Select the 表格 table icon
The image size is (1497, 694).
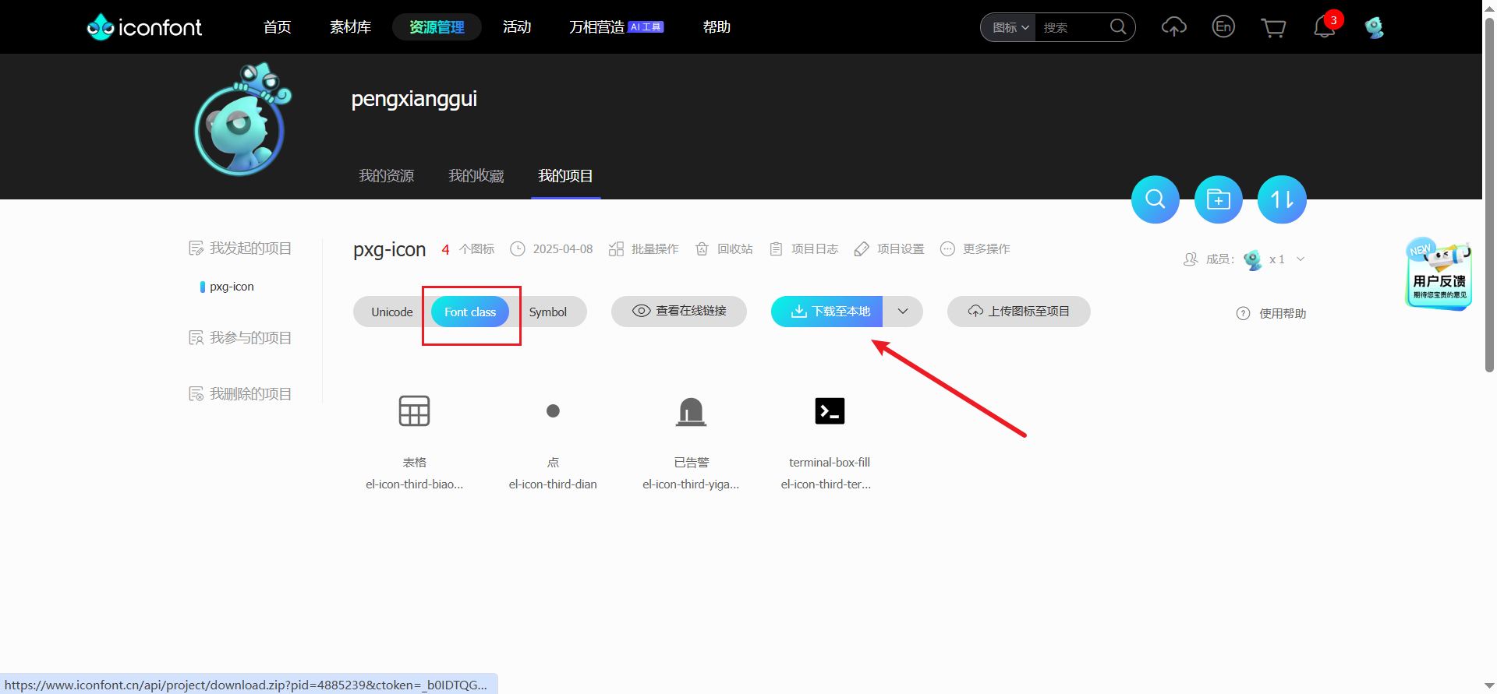414,410
